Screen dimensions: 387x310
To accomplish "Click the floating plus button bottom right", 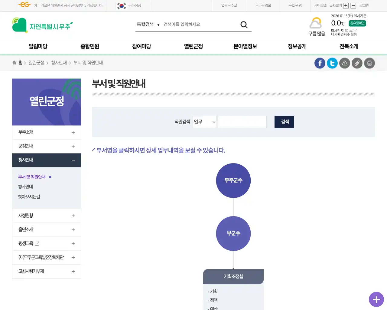I will click(x=376, y=299).
